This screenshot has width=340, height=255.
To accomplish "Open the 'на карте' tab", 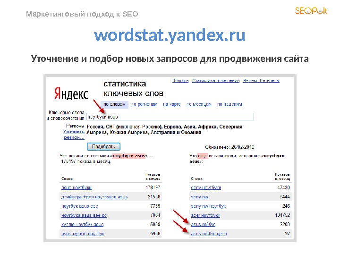I will (x=172, y=104).
